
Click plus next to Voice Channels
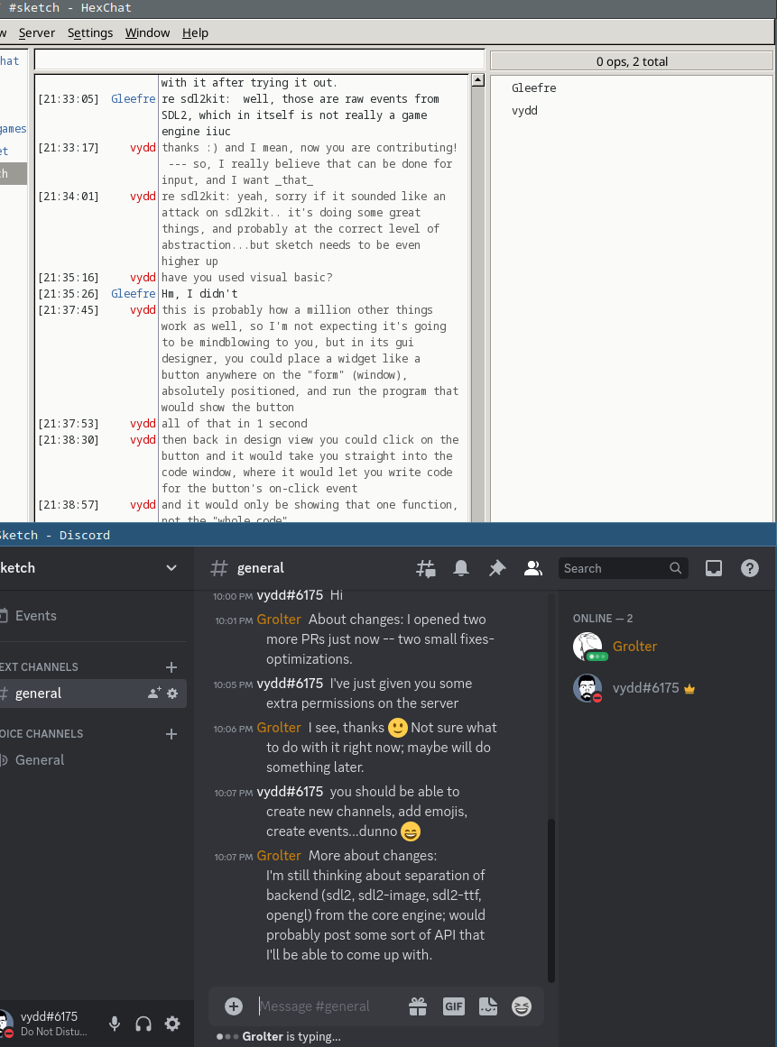pos(171,734)
